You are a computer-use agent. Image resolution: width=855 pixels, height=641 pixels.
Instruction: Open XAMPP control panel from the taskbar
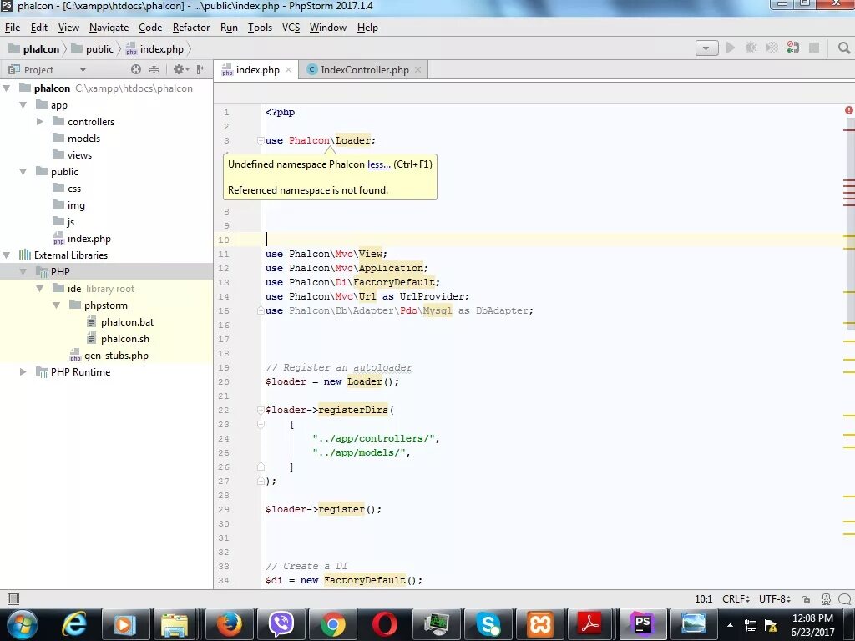[x=540, y=623]
